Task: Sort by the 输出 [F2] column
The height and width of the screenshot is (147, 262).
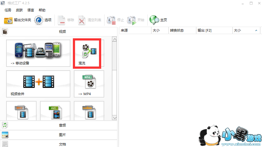Action: [x=215, y=30]
